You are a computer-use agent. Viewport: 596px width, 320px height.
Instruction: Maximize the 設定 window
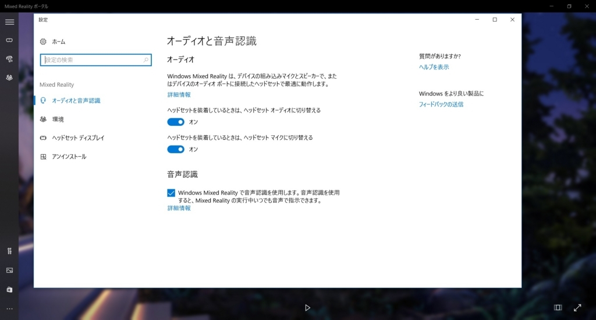point(495,19)
